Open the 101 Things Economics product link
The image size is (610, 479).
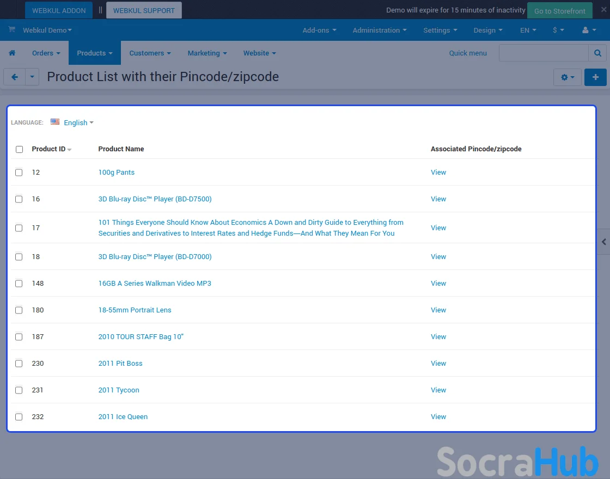(x=251, y=228)
